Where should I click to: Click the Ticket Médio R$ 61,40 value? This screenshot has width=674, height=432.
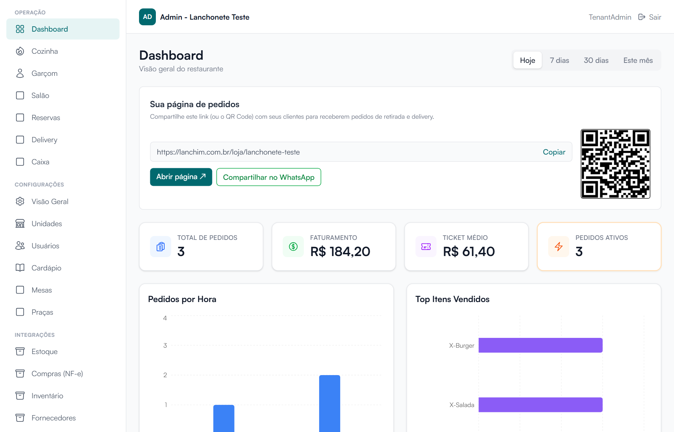pos(469,251)
